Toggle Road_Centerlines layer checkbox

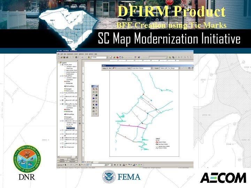[63, 93]
